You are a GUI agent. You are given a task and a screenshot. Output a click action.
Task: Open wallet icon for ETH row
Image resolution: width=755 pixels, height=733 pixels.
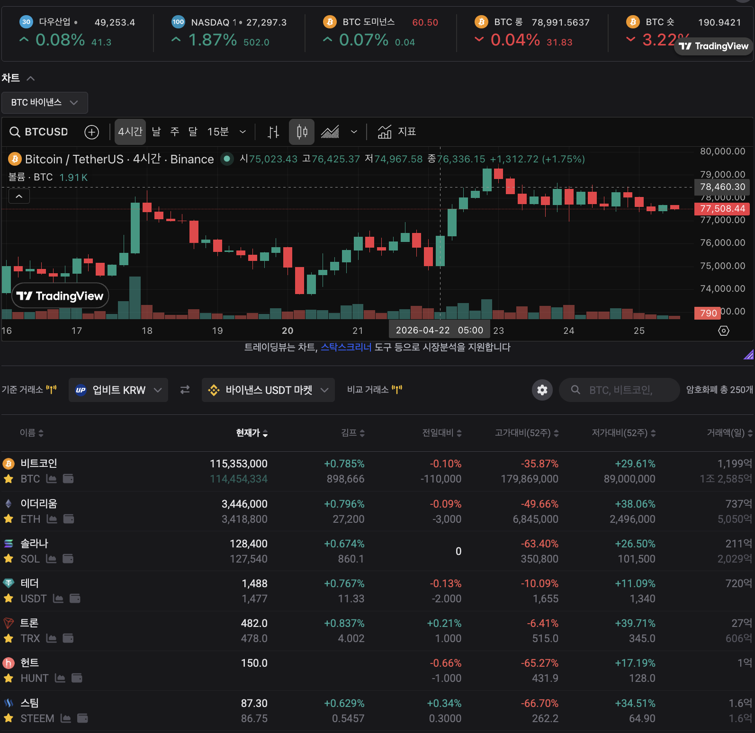69,519
